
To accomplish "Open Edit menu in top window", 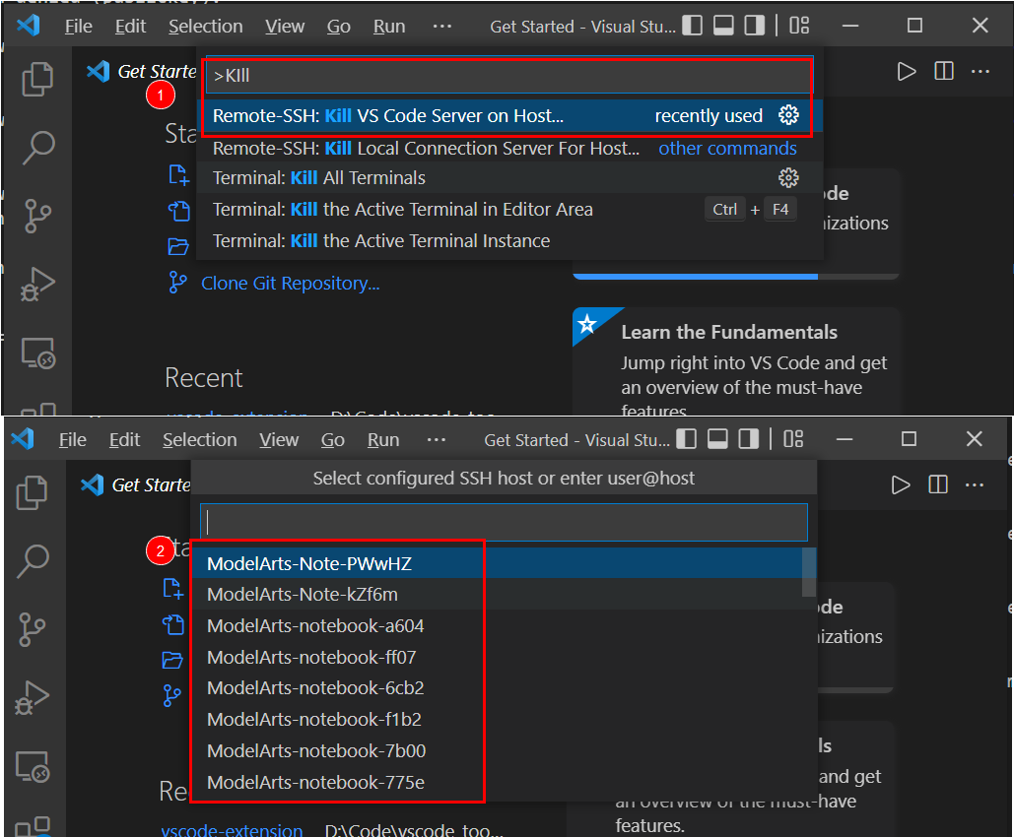I will (x=130, y=27).
